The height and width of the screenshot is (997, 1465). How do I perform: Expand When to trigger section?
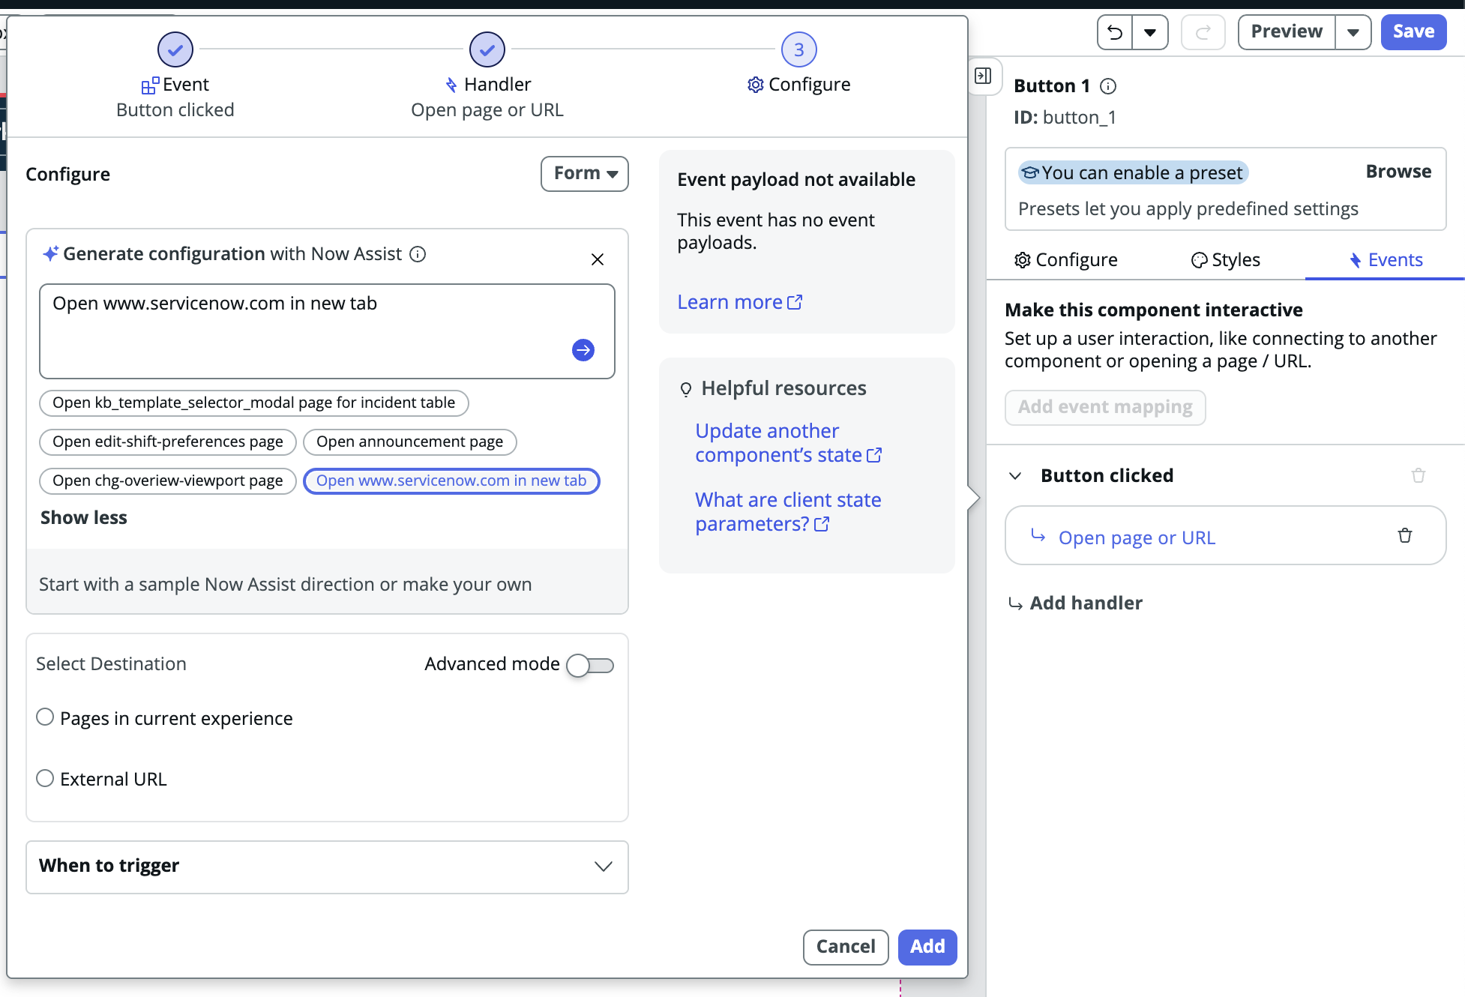(327, 867)
